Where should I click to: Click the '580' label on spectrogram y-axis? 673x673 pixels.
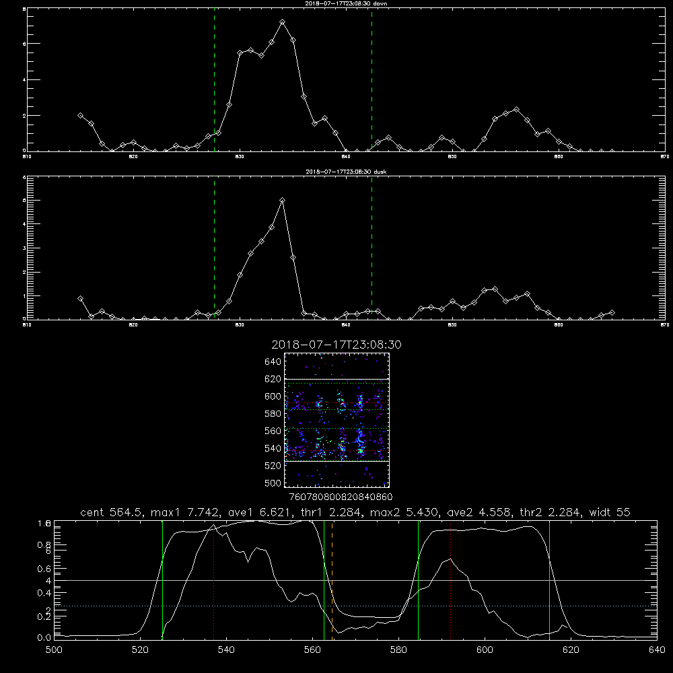(x=273, y=414)
